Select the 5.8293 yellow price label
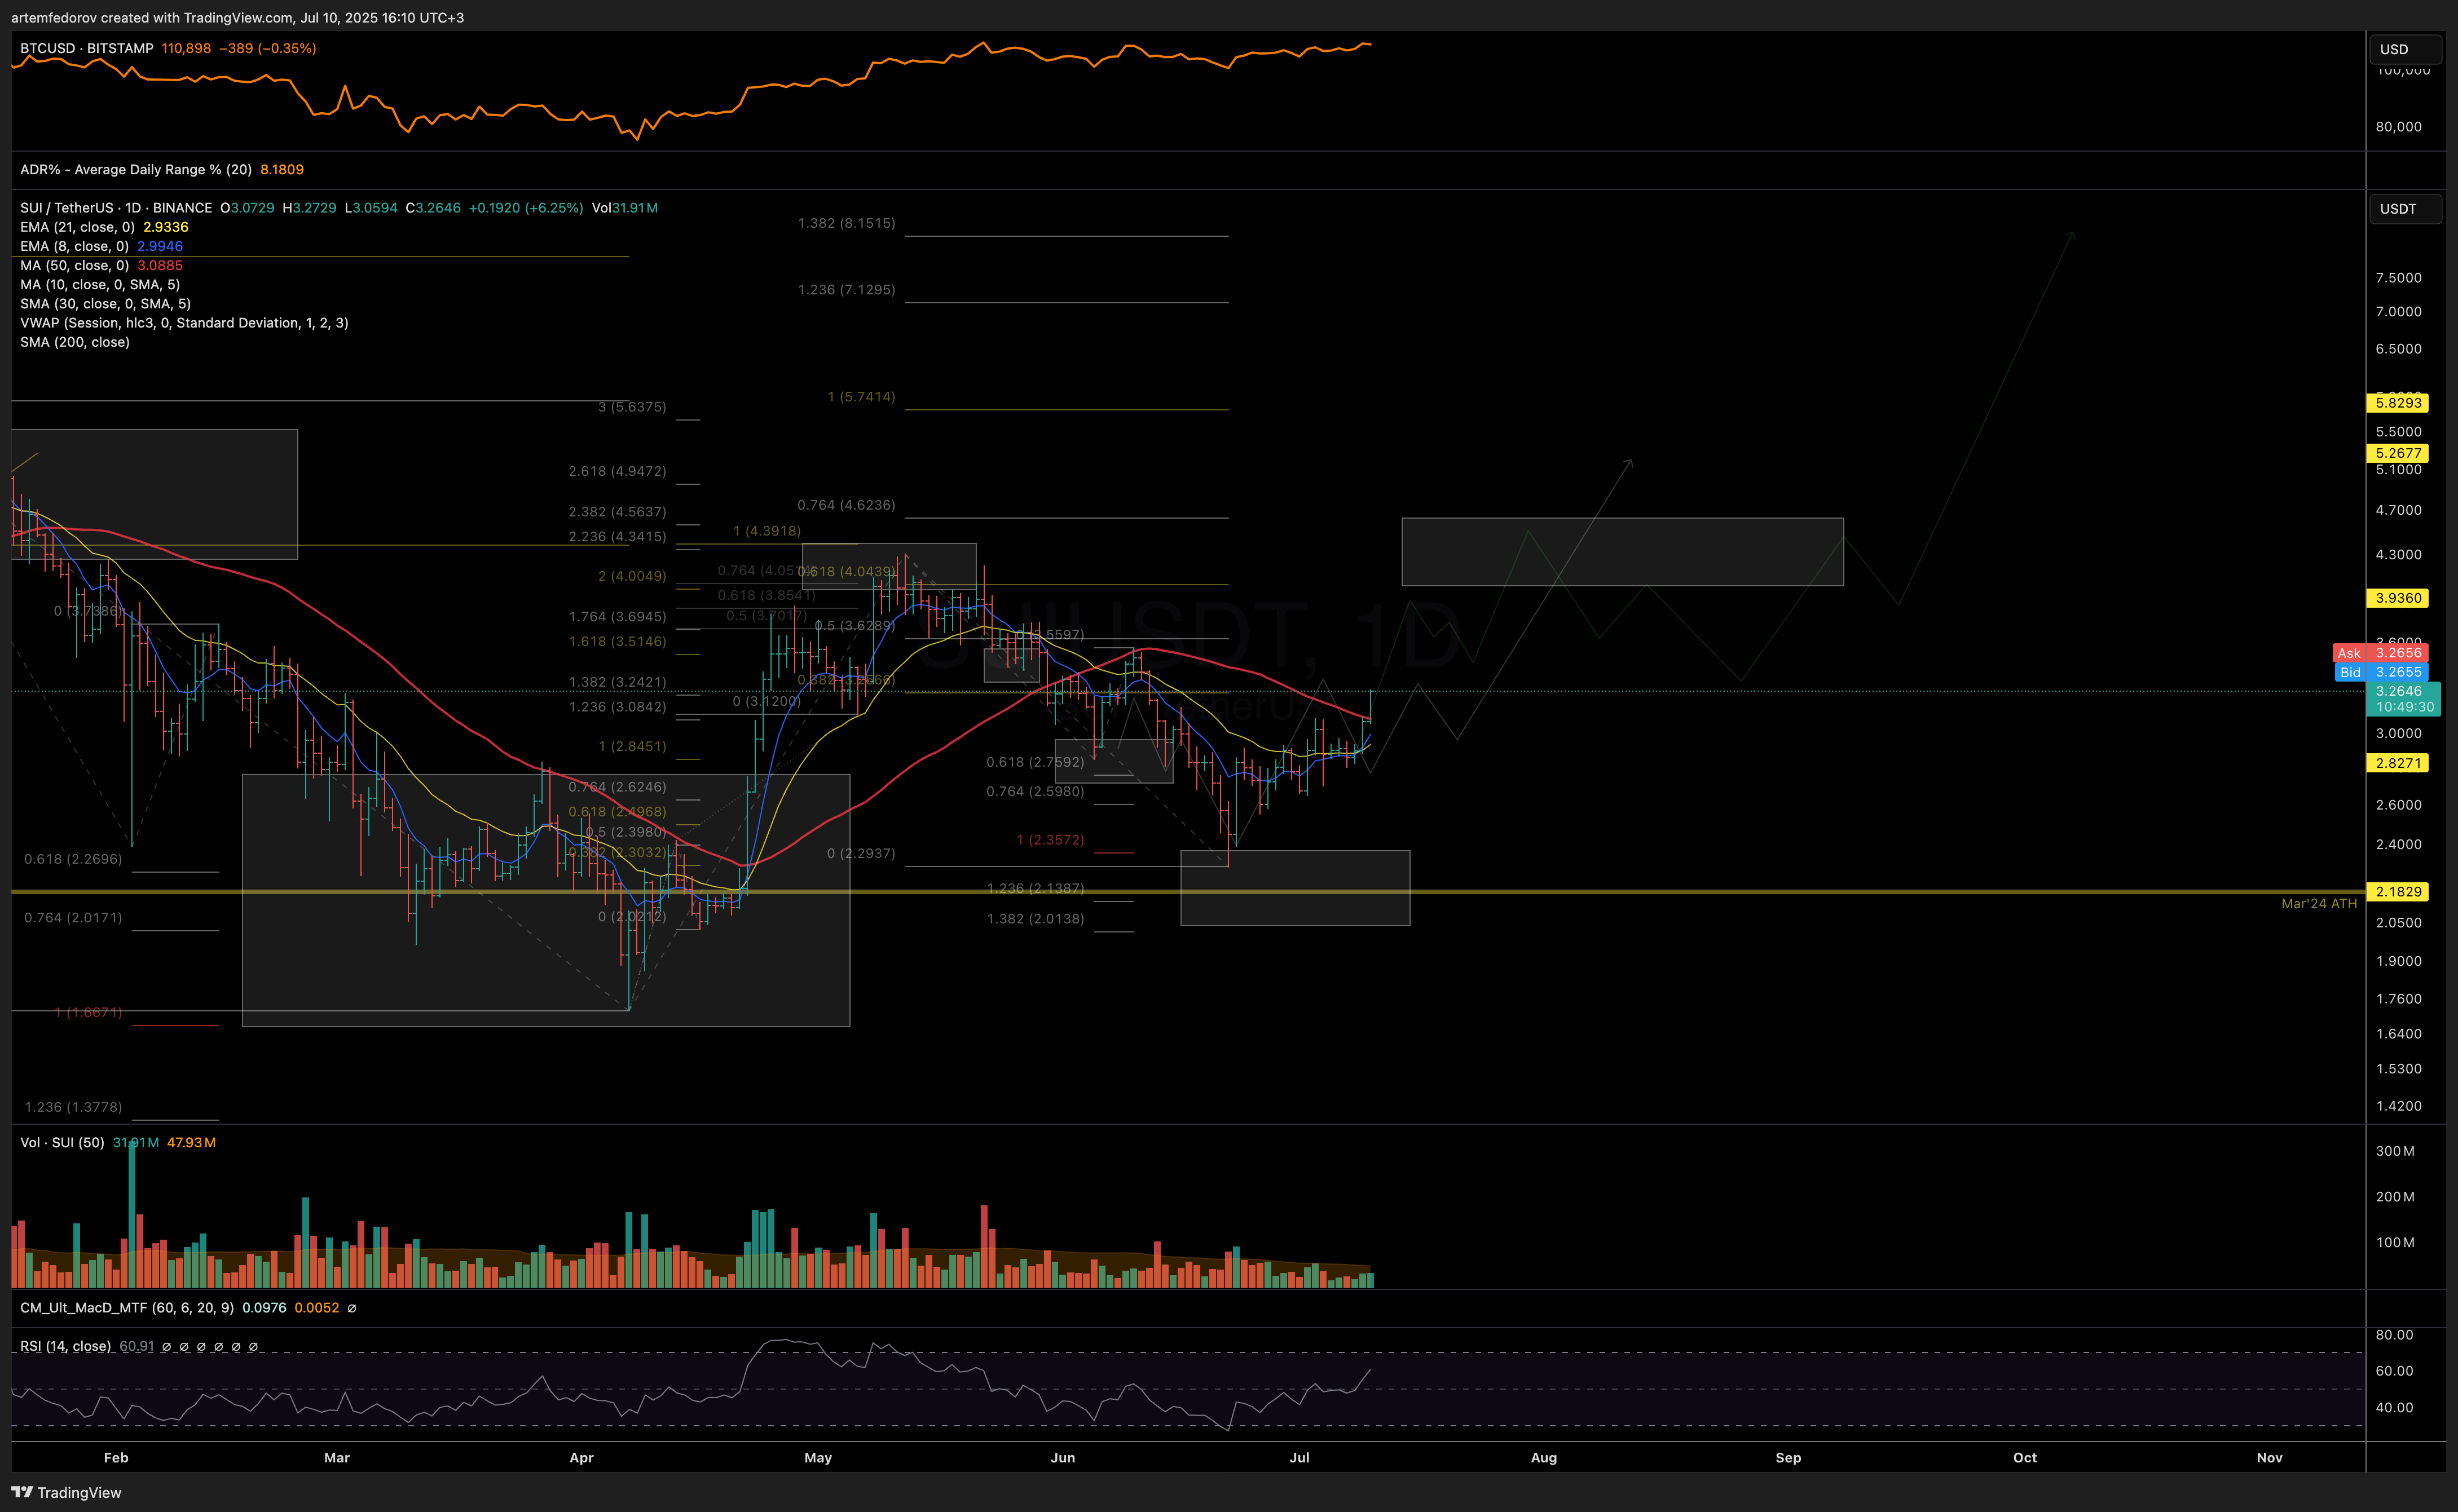2458x1512 pixels. point(2398,403)
